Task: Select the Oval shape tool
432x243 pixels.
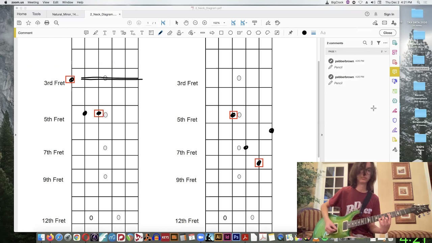Action: tap(231, 33)
